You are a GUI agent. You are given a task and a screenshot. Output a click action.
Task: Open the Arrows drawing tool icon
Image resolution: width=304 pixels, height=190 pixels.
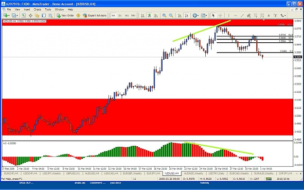[x=282, y=16]
